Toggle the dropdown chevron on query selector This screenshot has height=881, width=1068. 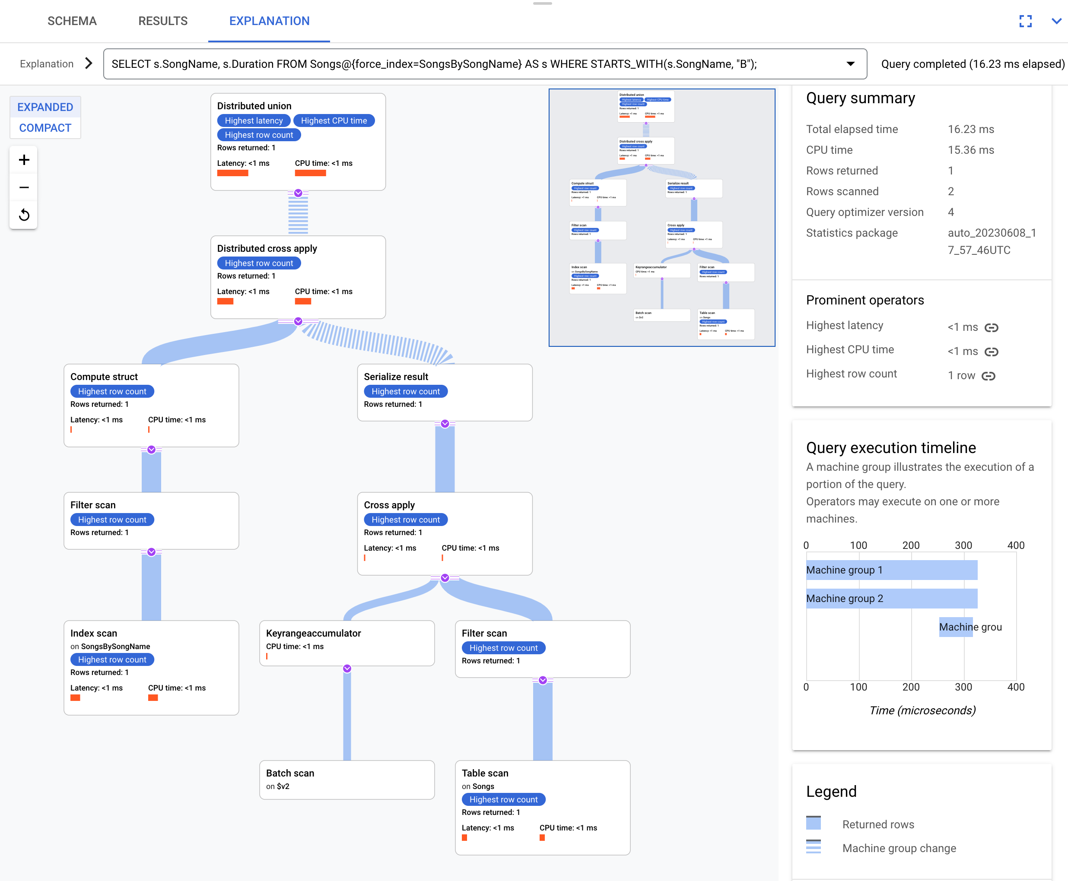point(850,64)
